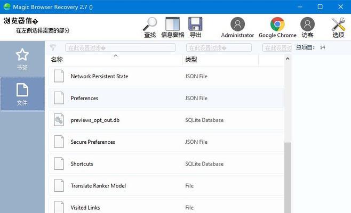Select the guest (访客) user profile

point(307,27)
